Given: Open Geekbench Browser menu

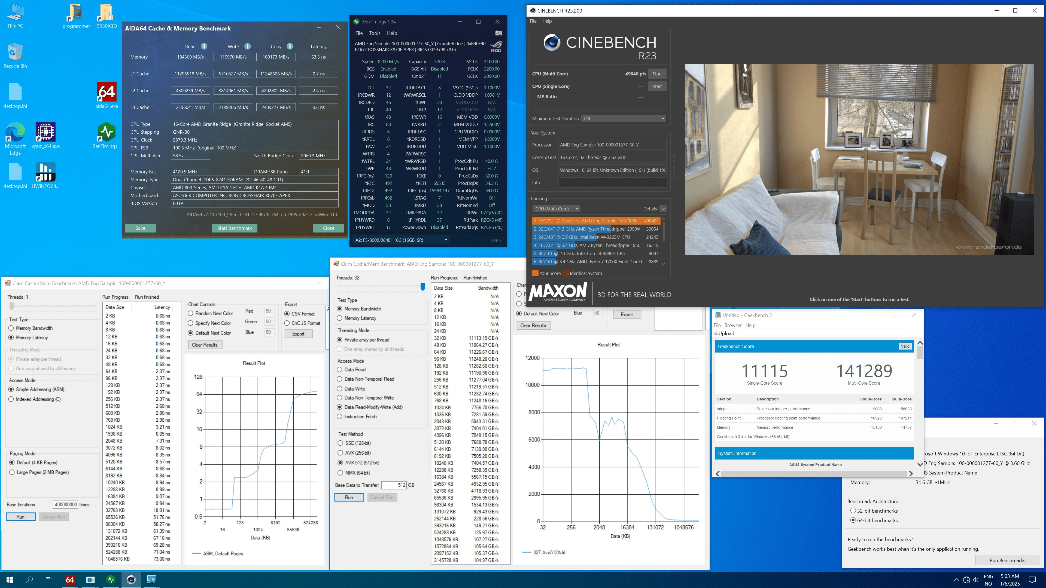Looking at the screenshot, I should click(733, 325).
